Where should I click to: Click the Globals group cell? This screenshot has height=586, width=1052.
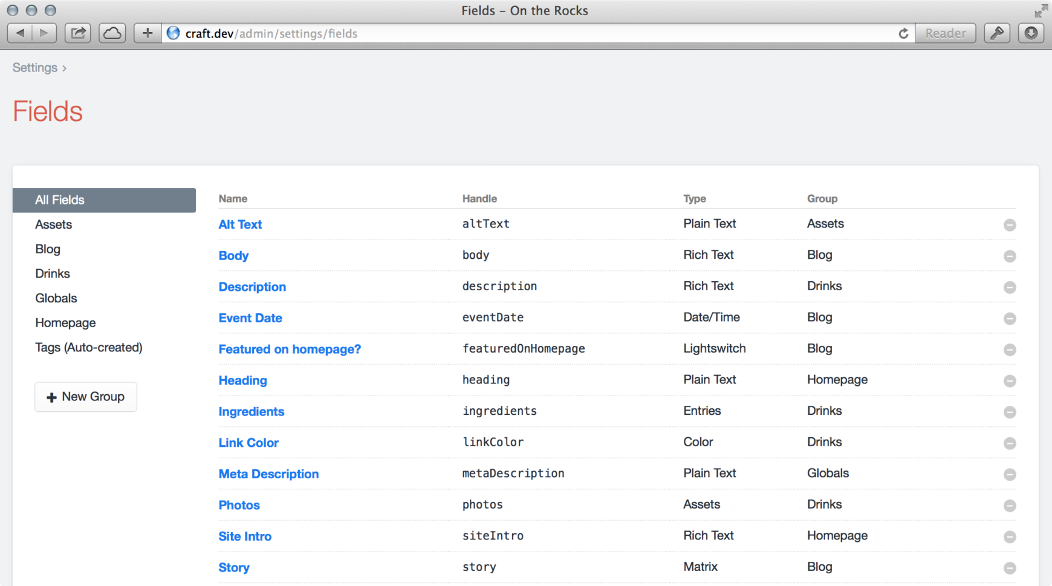(x=828, y=473)
